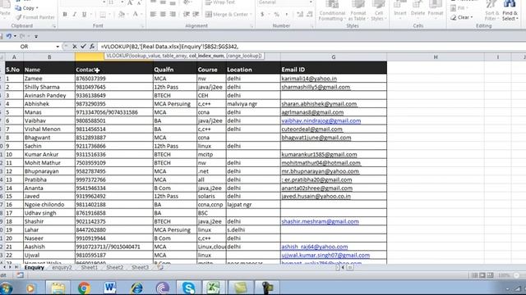Switch to Sheet1 tab
526x295 pixels.
(x=90, y=268)
